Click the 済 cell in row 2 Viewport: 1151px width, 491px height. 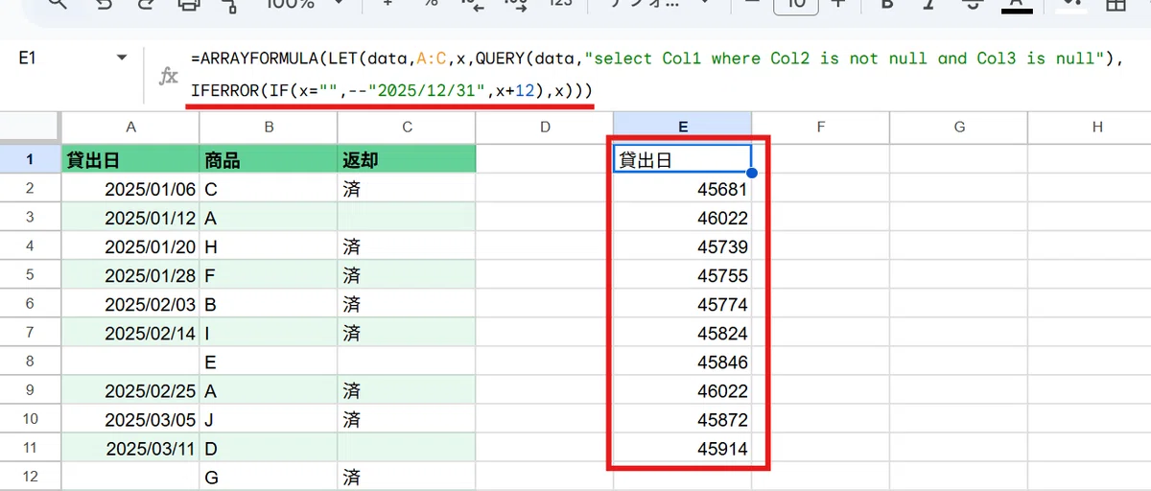[407, 189]
